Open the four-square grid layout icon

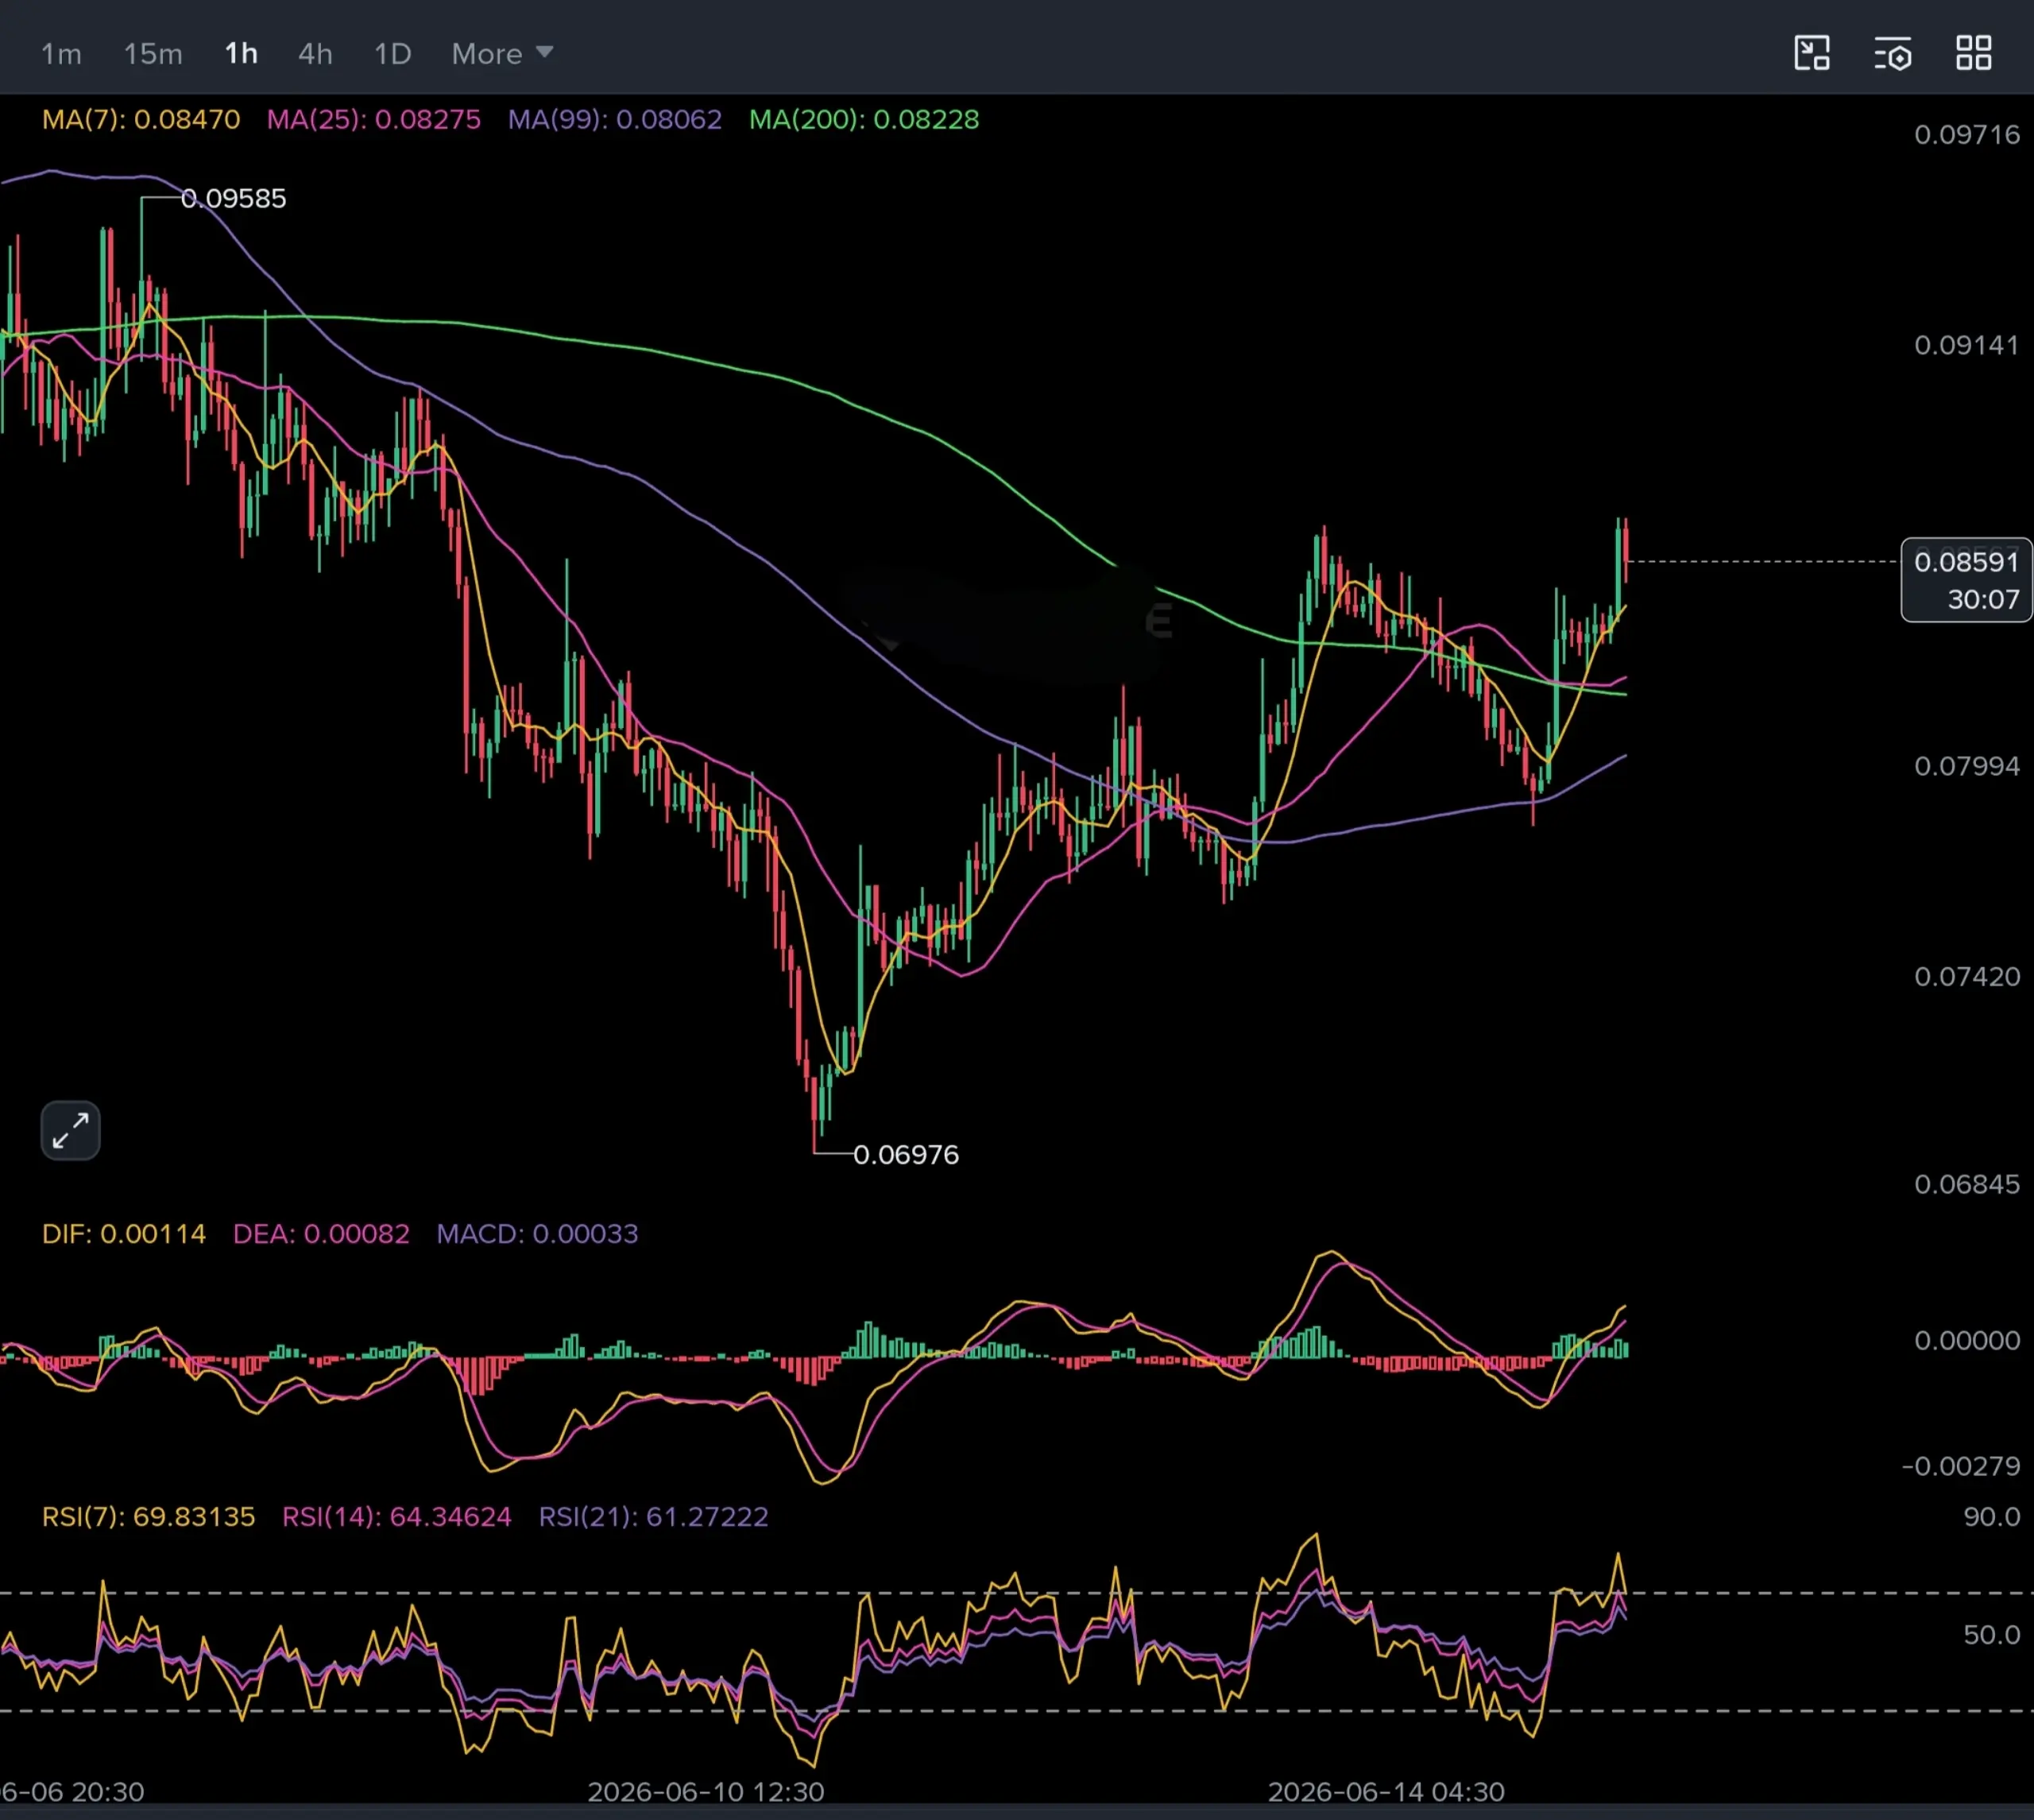[1973, 53]
